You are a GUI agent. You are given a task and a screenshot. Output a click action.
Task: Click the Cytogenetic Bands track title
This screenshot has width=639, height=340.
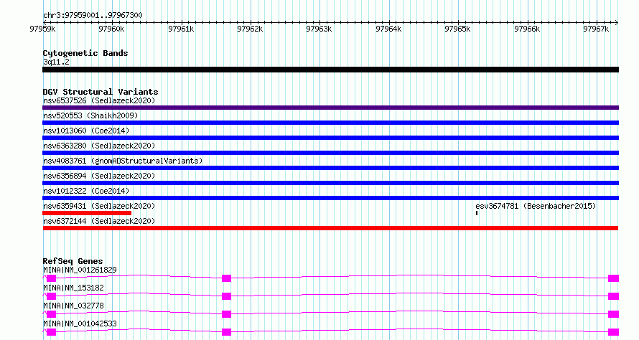(85, 53)
